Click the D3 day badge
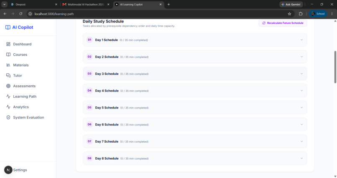This screenshot has width=337, height=178. (x=89, y=74)
